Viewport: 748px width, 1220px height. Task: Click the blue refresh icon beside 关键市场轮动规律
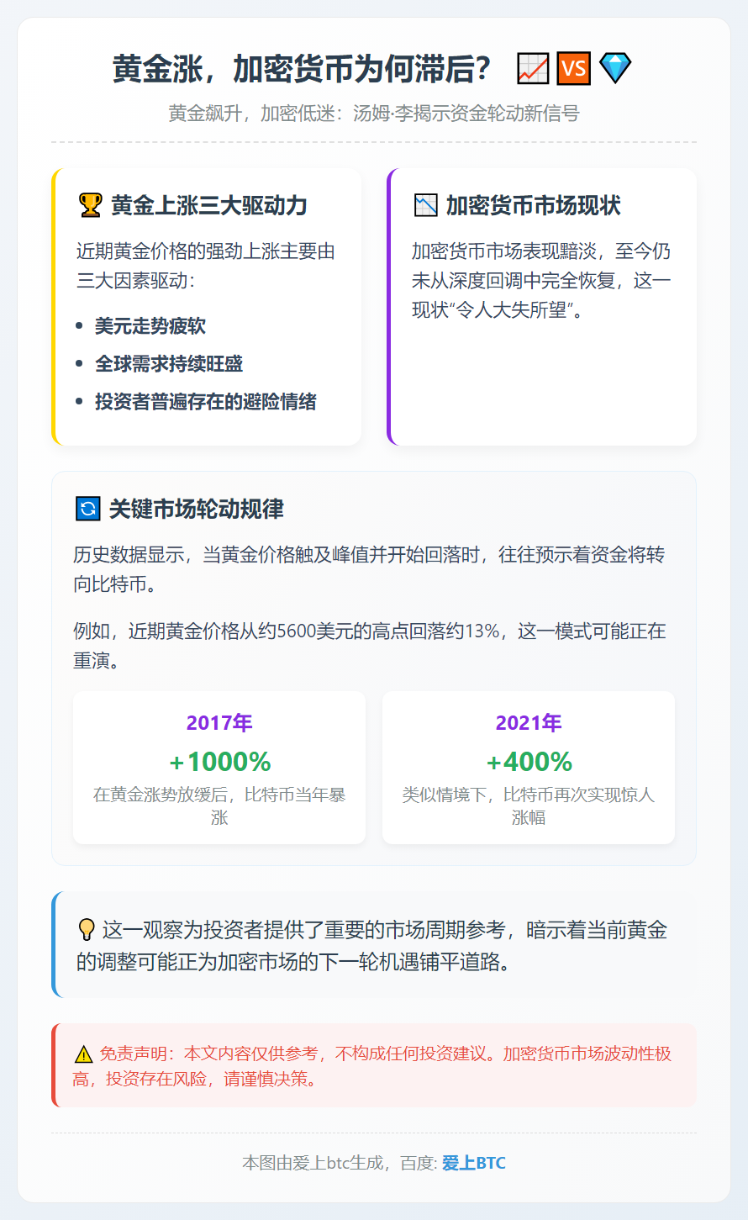pyautogui.click(x=87, y=509)
